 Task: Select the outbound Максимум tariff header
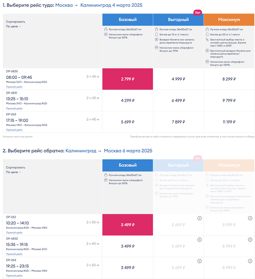[229, 20]
